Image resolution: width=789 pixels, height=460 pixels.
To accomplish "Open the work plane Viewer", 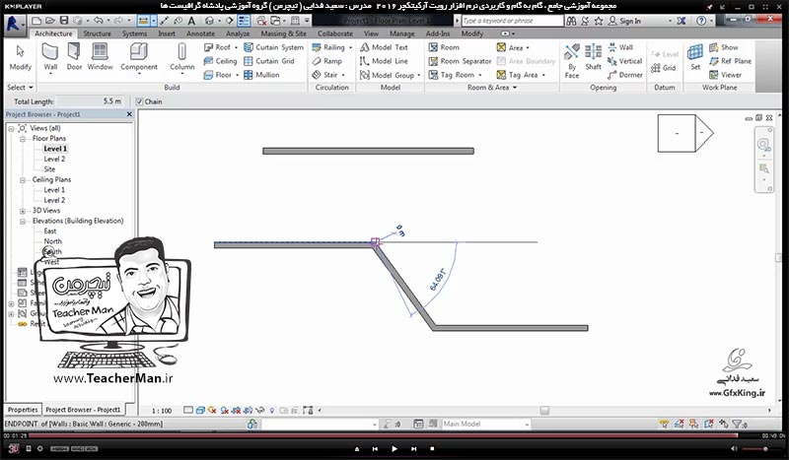I will 725,75.
